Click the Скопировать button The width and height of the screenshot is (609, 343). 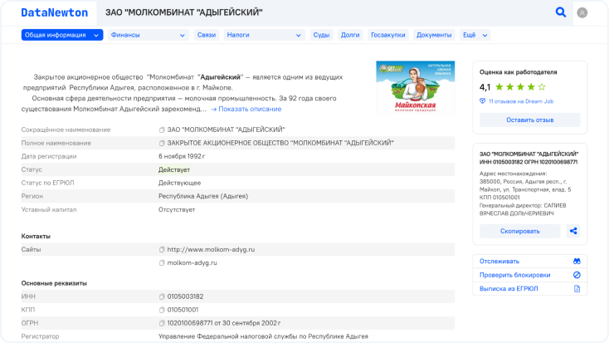click(x=519, y=231)
